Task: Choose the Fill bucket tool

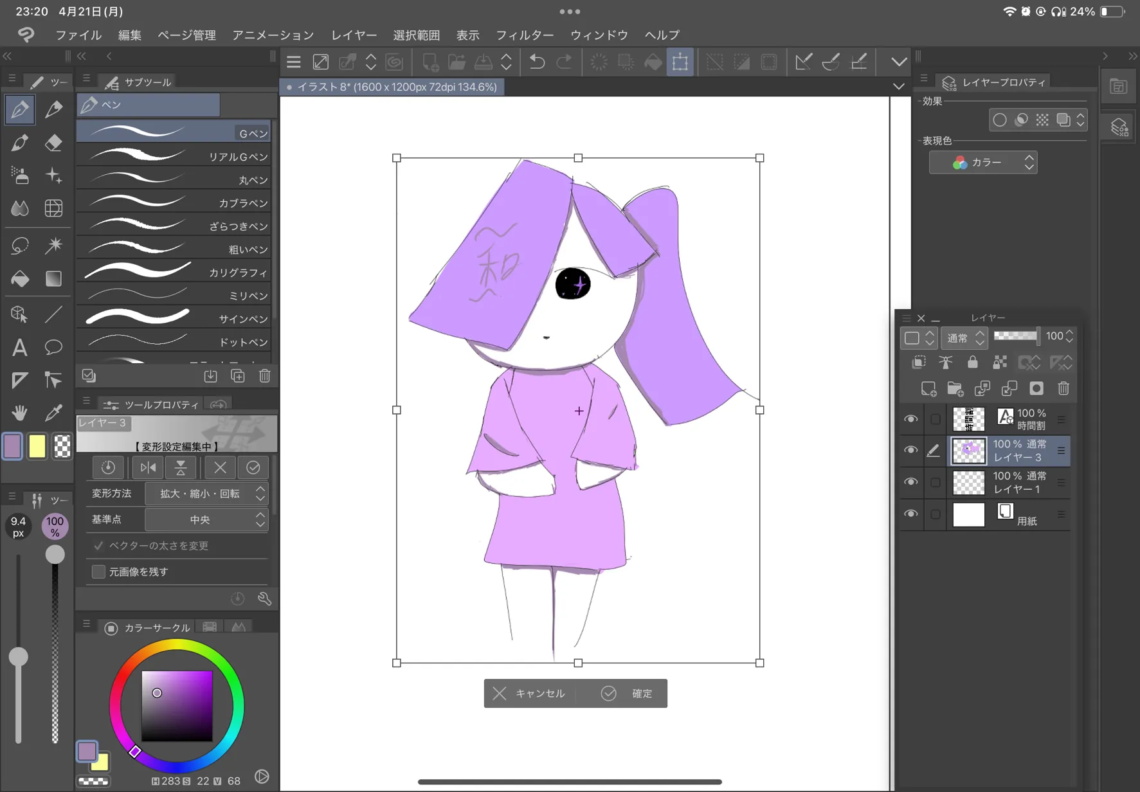Action: [19, 278]
